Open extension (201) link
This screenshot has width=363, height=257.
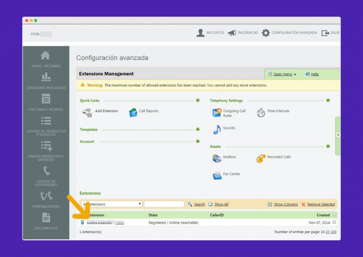coord(120,223)
